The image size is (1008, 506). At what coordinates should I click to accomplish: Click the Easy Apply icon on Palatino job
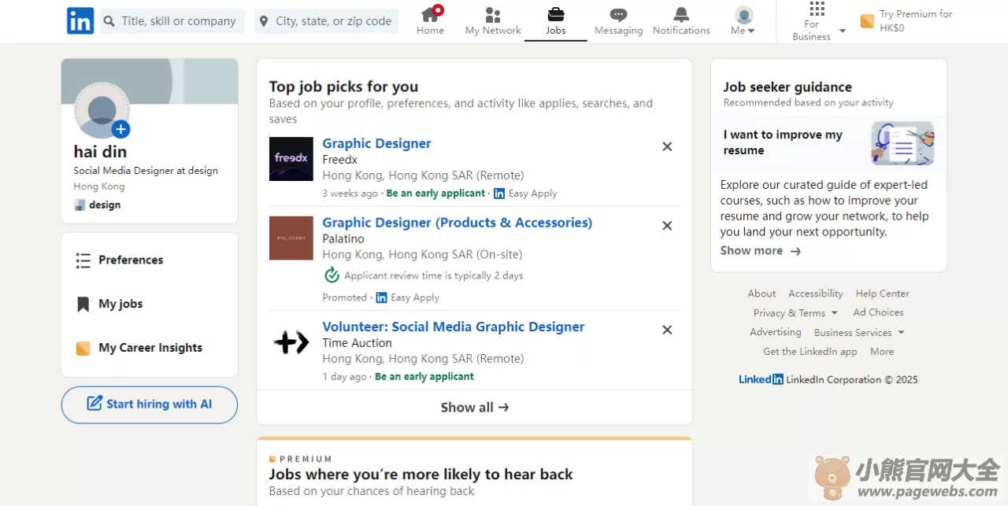tap(381, 297)
